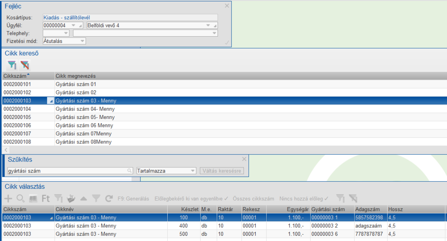The width and height of the screenshot is (447, 241).
Task: Toggle 'Előlegbekérő ki van egyenlítve' option
Action: pyautogui.click(x=191, y=199)
